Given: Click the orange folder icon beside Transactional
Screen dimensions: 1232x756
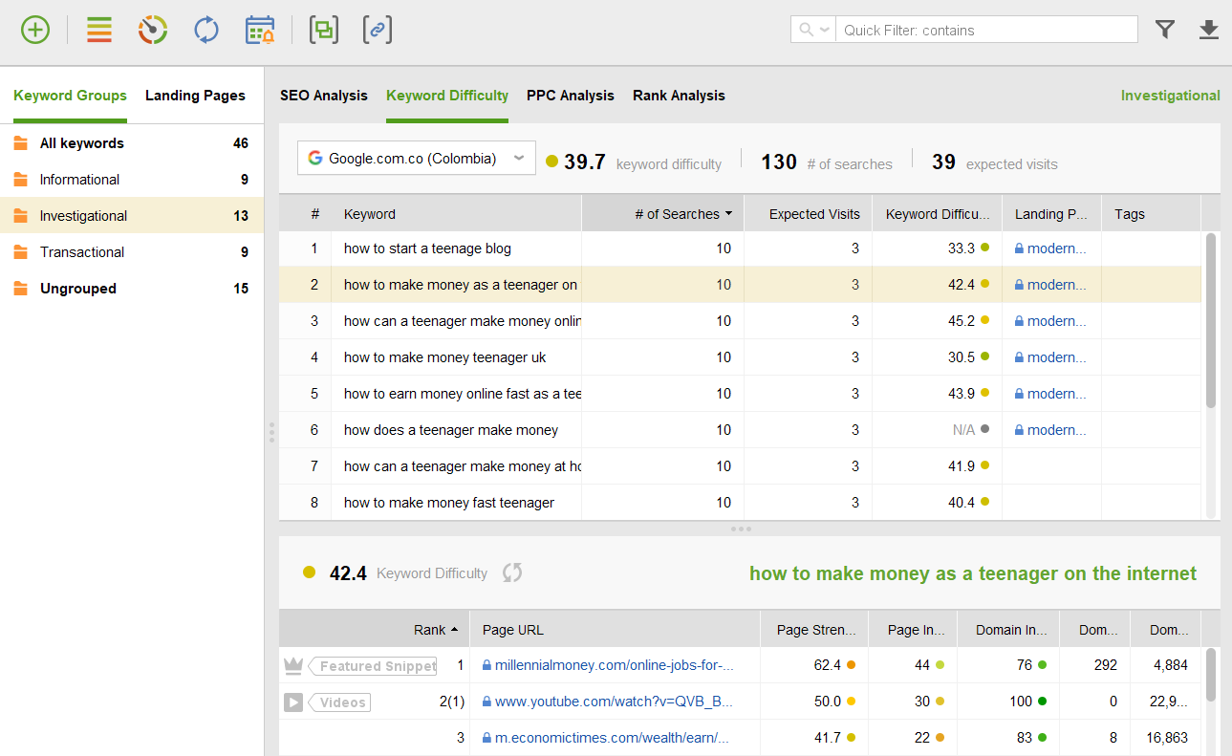Looking at the screenshot, I should (21, 252).
